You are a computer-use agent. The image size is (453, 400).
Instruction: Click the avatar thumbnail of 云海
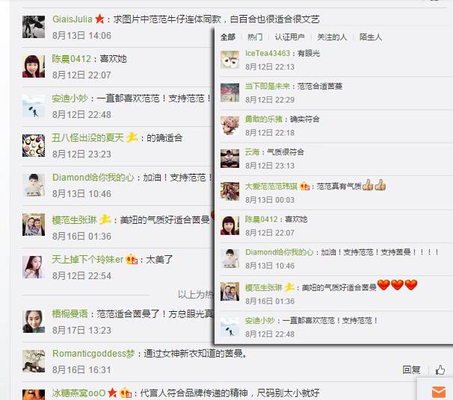click(229, 158)
